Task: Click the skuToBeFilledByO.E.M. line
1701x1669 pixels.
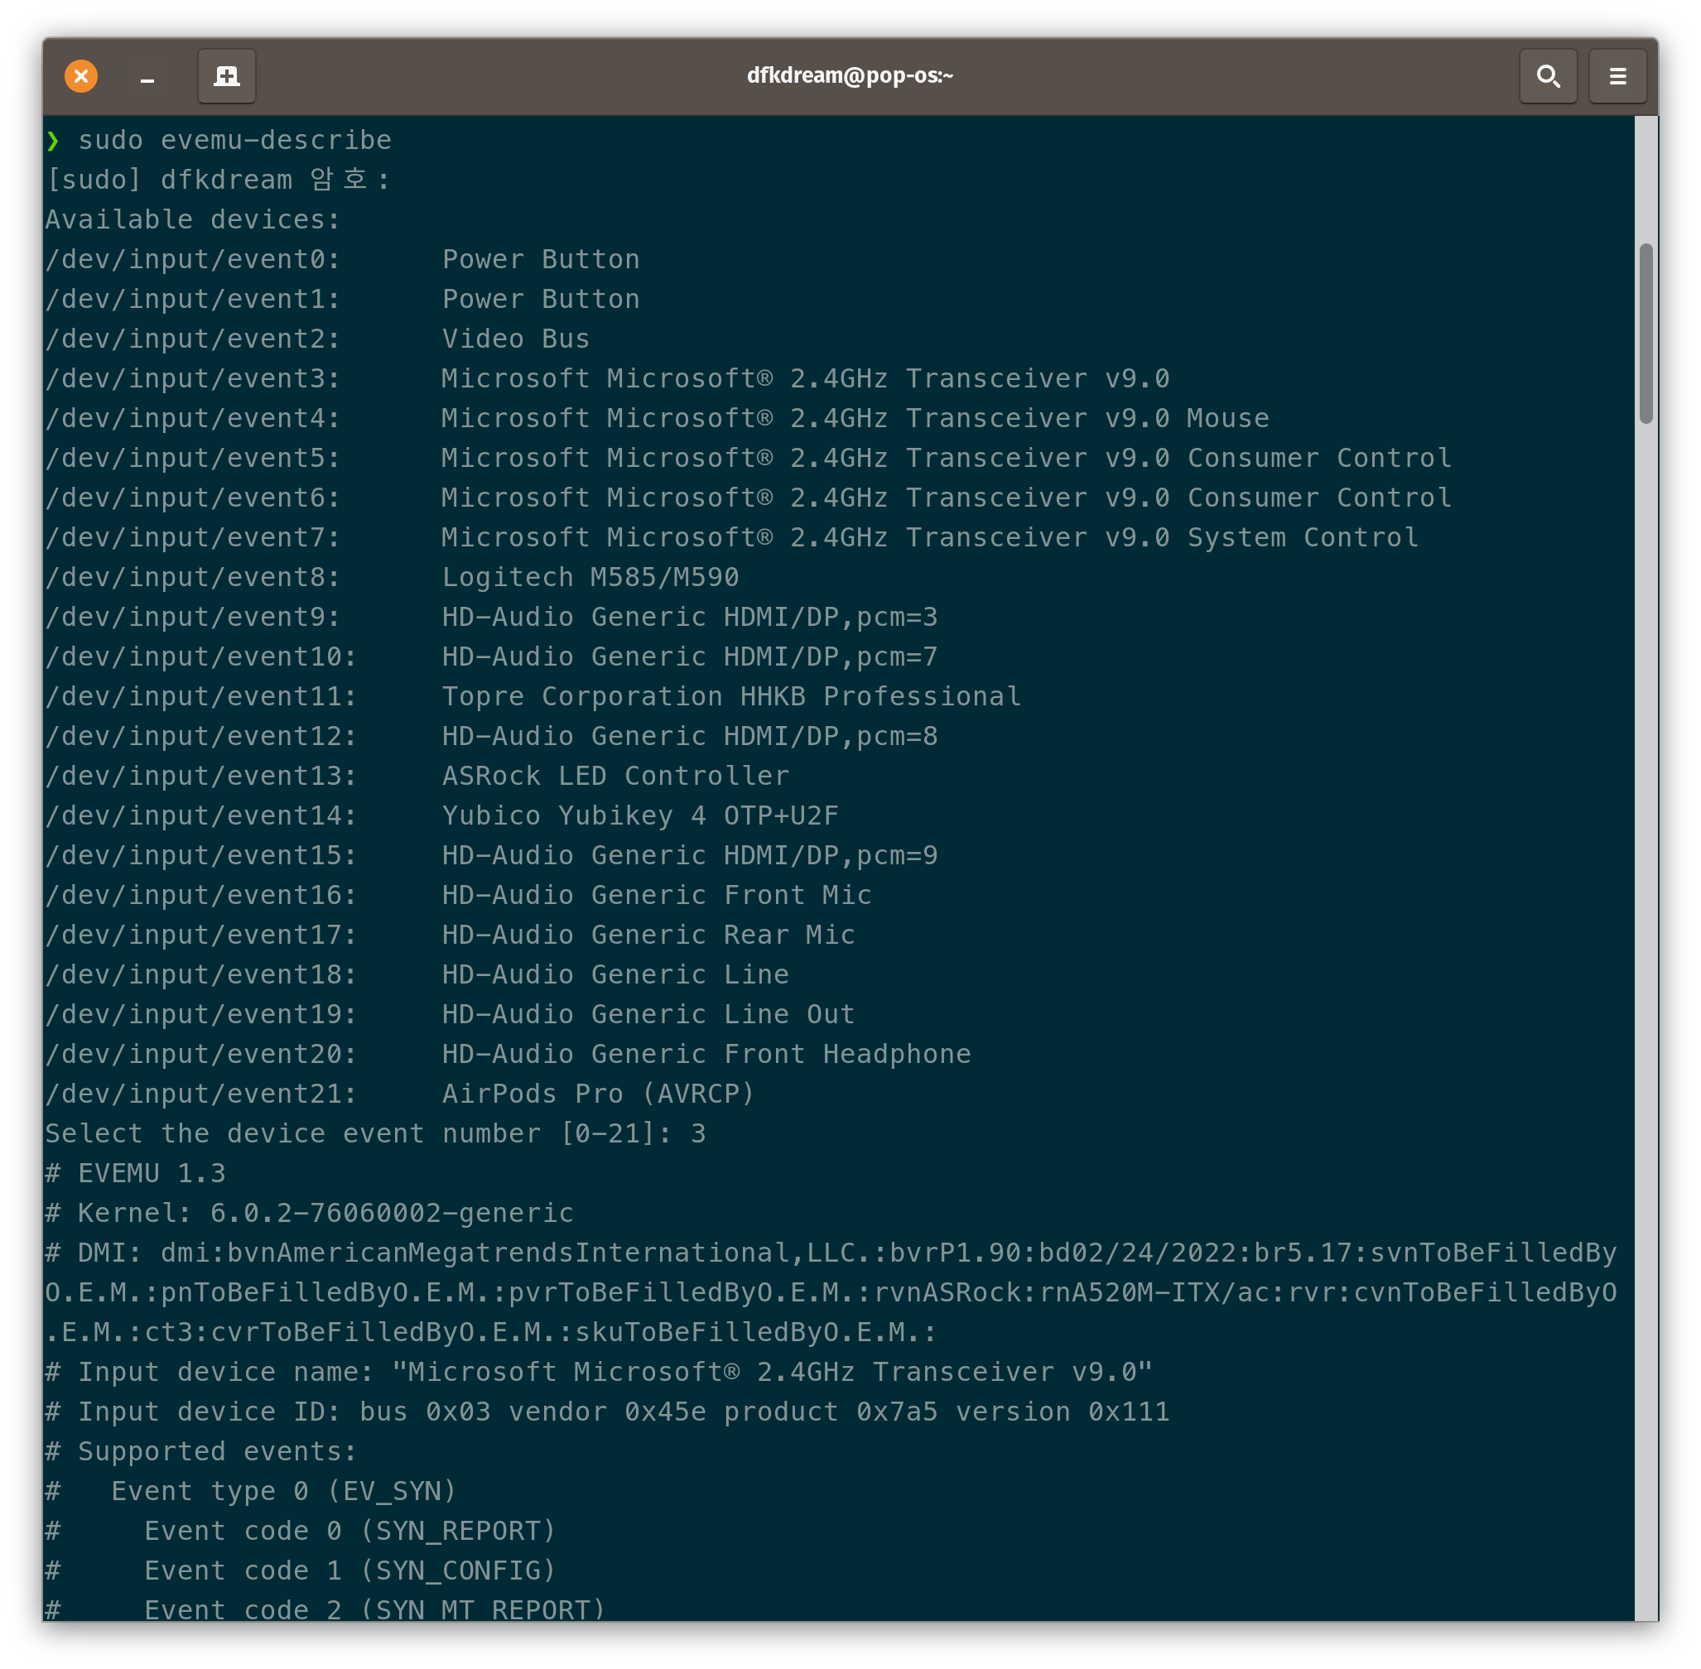Action: tap(492, 1332)
